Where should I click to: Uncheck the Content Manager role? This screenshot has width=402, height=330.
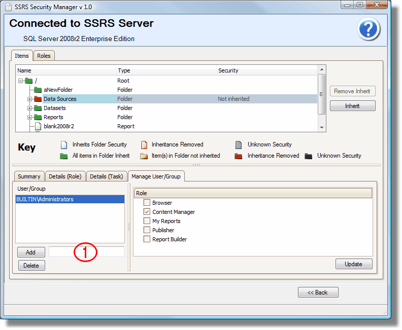pos(147,212)
